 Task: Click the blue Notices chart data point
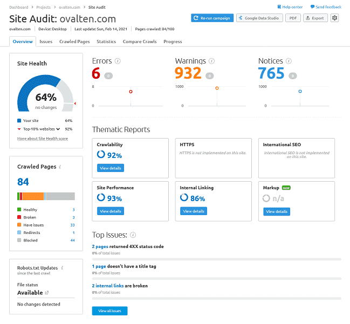[x=300, y=91]
